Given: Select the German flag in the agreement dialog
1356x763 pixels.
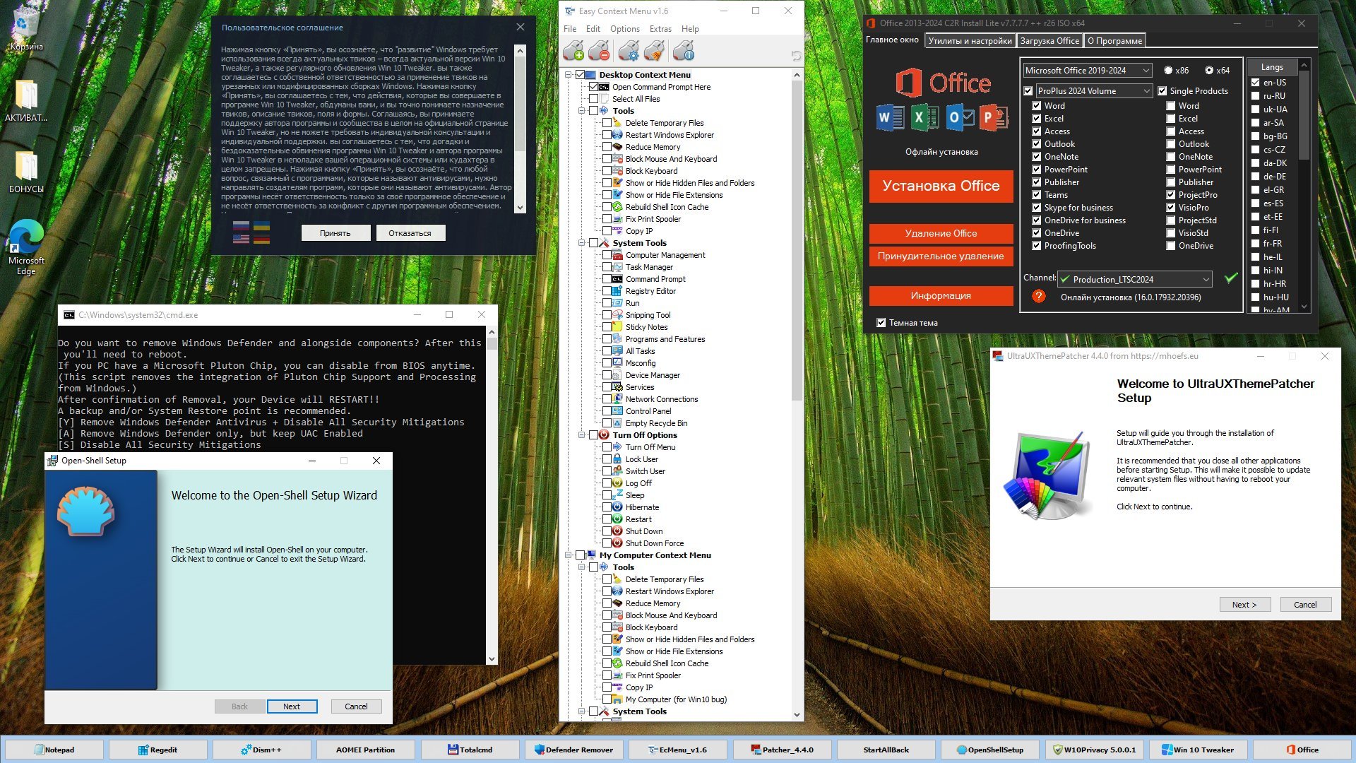Looking at the screenshot, I should (261, 239).
